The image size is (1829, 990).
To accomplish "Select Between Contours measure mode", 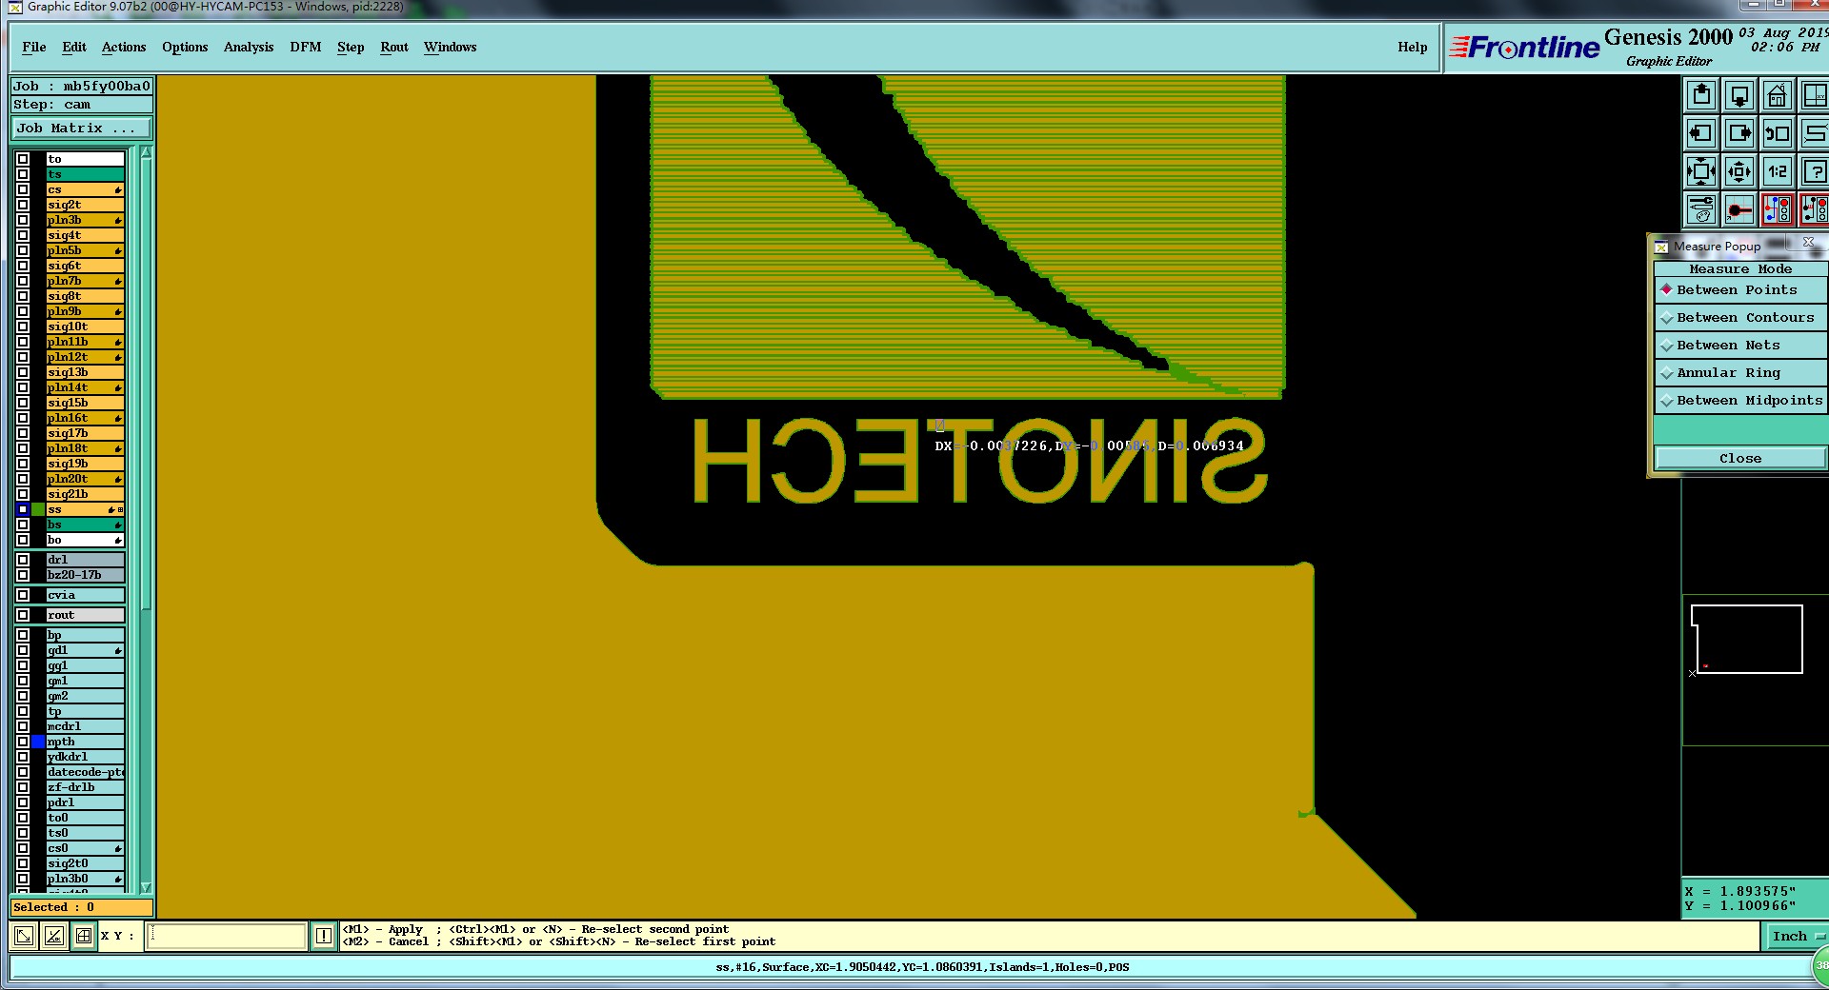I will click(x=1740, y=317).
